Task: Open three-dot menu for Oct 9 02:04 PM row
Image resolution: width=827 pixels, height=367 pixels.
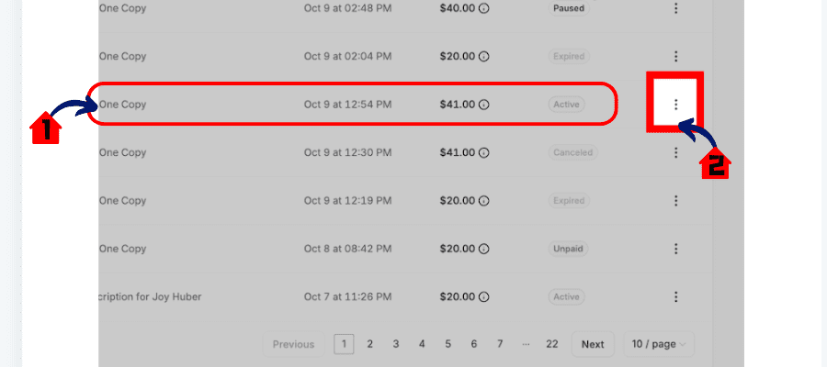Action: (x=675, y=56)
